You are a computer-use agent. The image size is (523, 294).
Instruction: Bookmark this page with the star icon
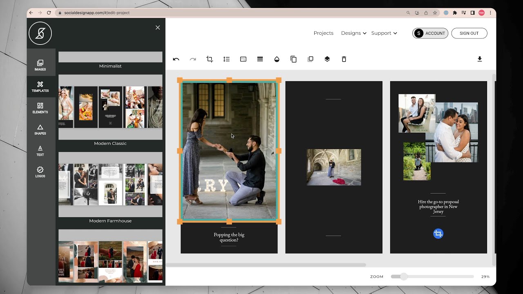pyautogui.click(x=435, y=13)
